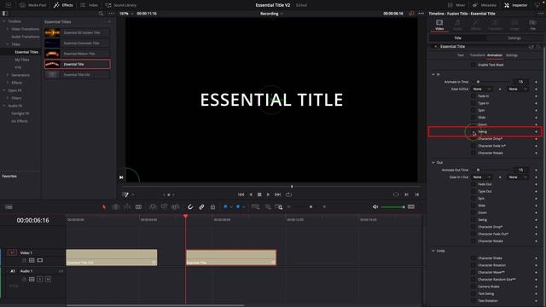This screenshot has width=546, height=307.
Task: Toggle Loop playback button
Action: point(288,194)
